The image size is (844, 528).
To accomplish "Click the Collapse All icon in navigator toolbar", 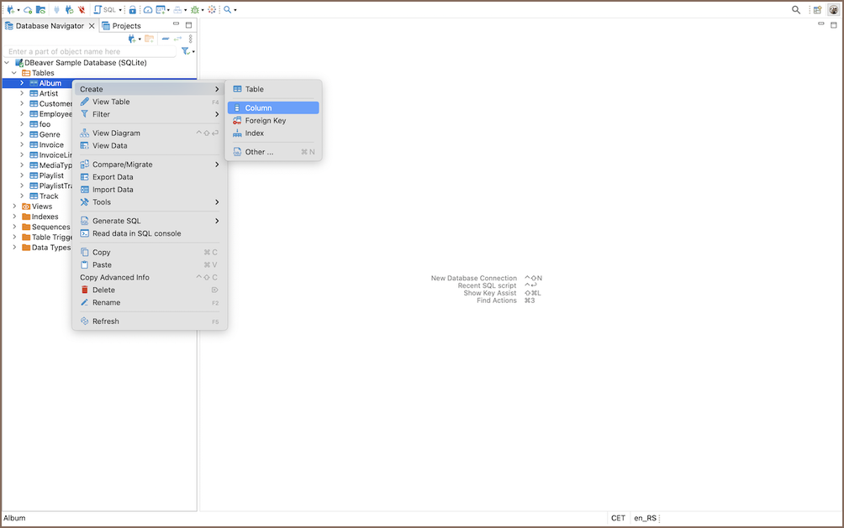I will pos(166,39).
